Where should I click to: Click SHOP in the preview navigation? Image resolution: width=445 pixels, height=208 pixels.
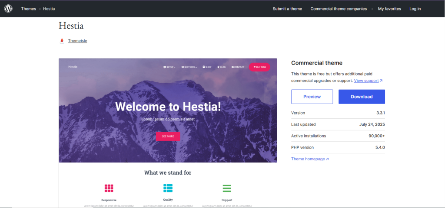207,67
